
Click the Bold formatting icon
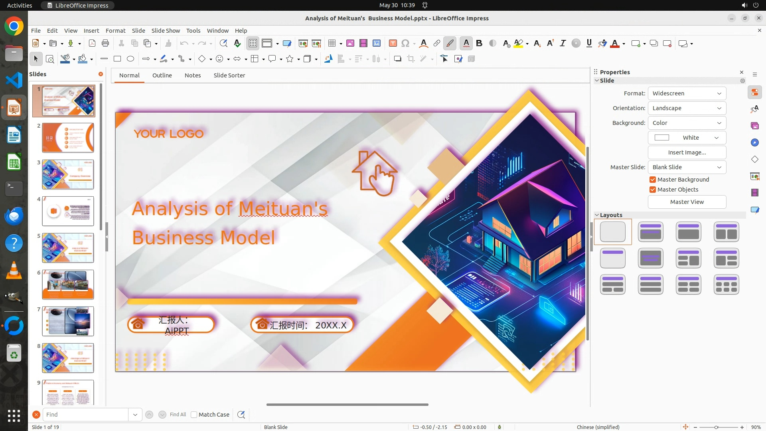479,43
